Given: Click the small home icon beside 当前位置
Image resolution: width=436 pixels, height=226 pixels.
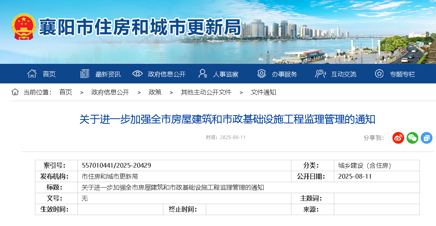Looking at the screenshot, I should click(x=15, y=92).
